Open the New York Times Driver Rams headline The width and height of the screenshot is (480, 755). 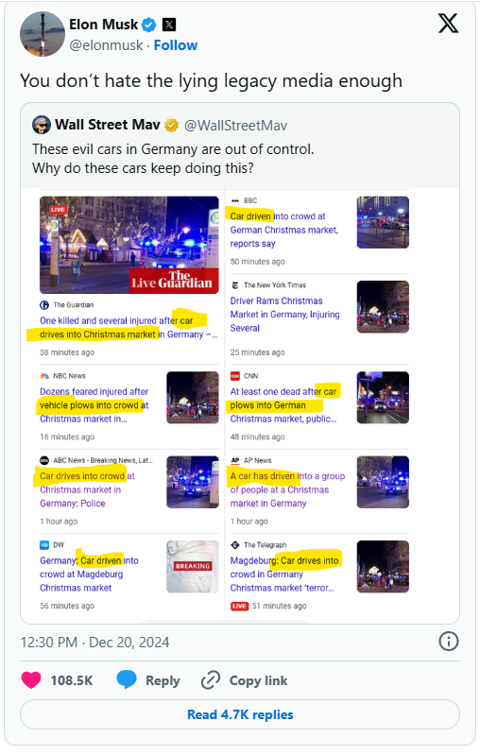[x=284, y=315]
